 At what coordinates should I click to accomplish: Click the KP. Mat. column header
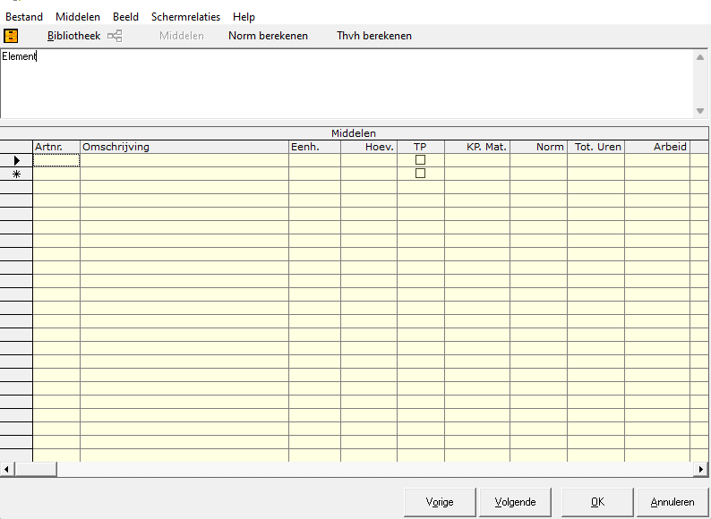[x=477, y=147]
